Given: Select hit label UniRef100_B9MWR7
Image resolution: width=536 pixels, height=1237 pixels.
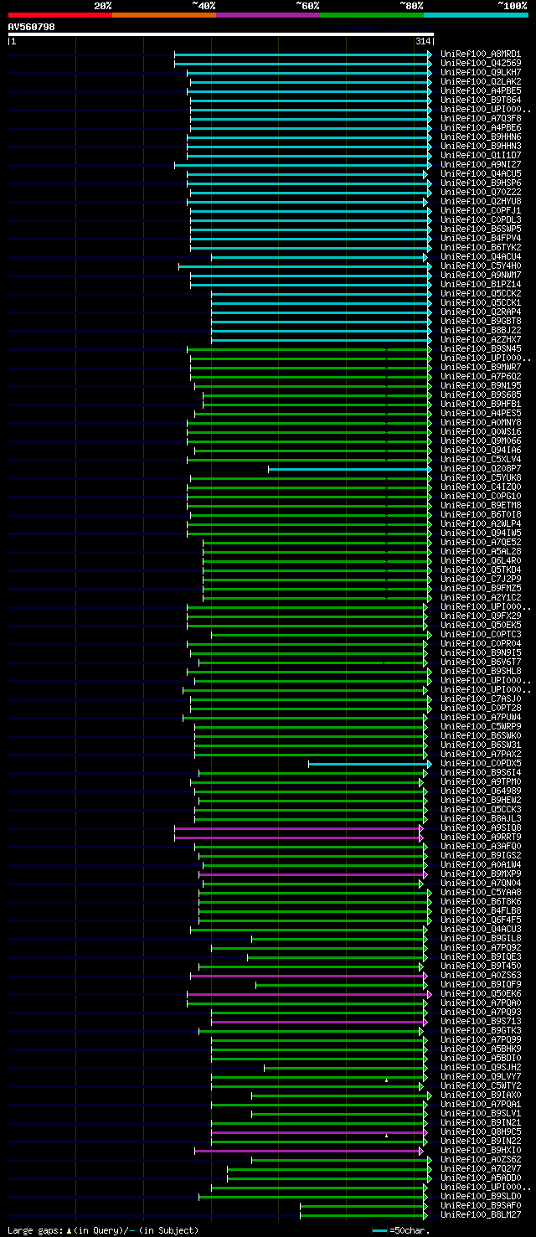Looking at the screenshot, I should (x=481, y=367).
